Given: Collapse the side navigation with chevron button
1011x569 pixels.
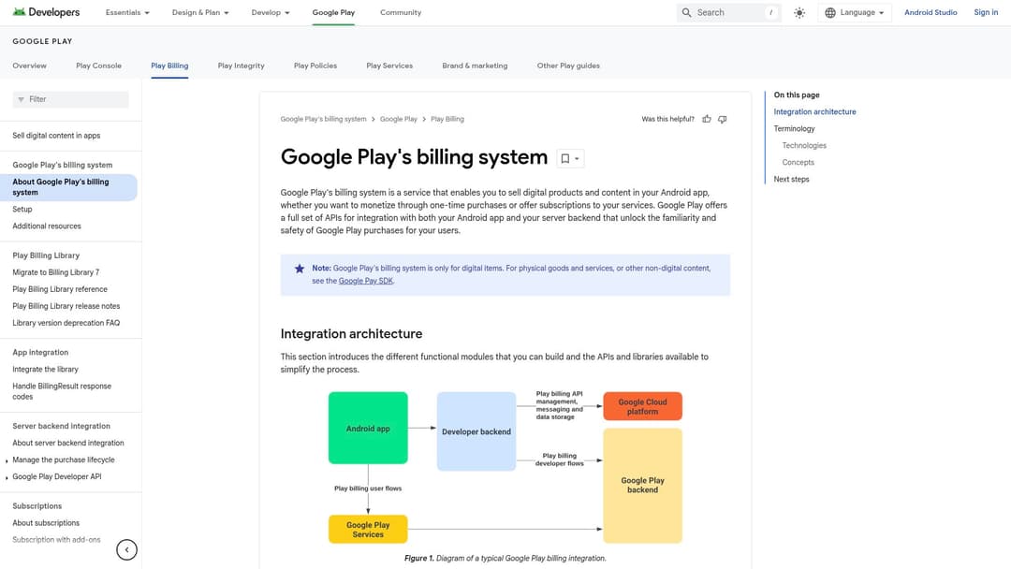Looking at the screenshot, I should pyautogui.click(x=127, y=549).
